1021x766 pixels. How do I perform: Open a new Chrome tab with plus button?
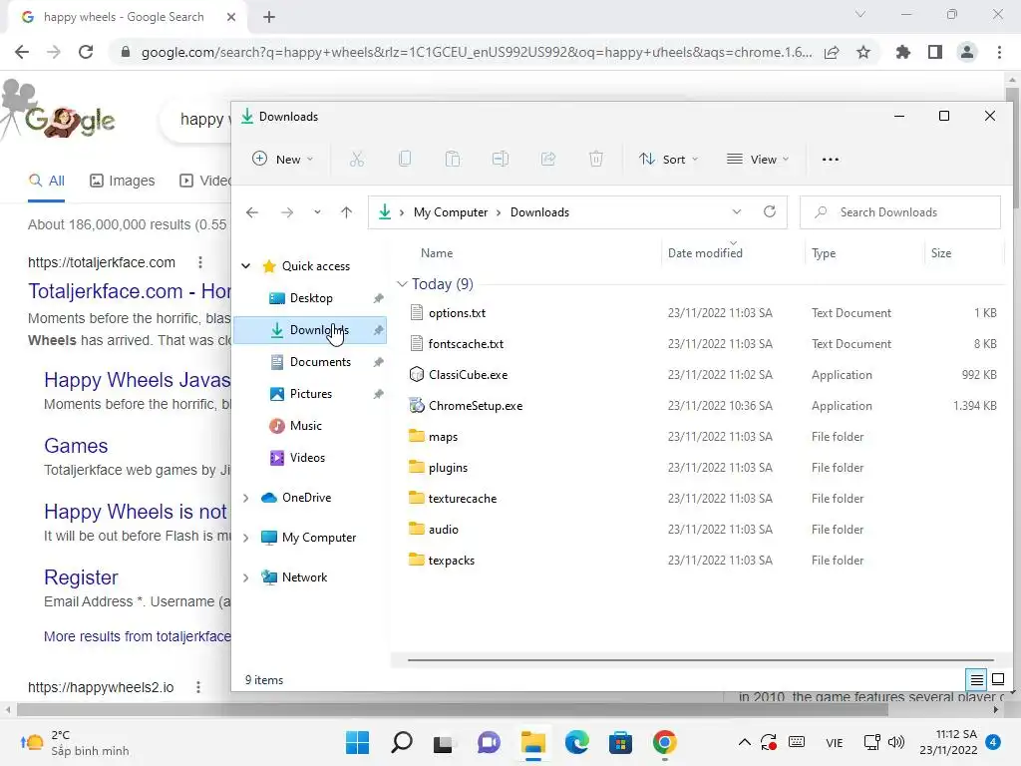point(269,17)
